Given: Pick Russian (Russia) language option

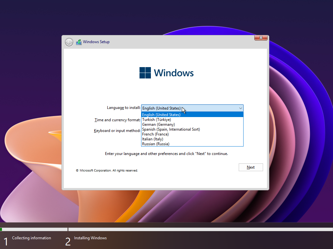Looking at the screenshot, I should click(x=192, y=144).
